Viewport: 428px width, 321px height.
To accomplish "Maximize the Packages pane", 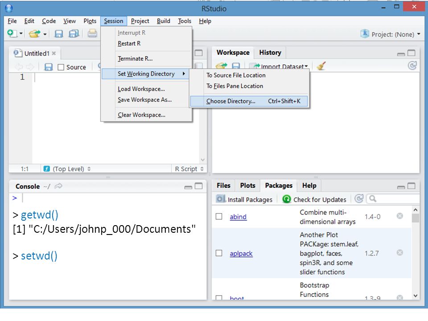I will pos(412,186).
